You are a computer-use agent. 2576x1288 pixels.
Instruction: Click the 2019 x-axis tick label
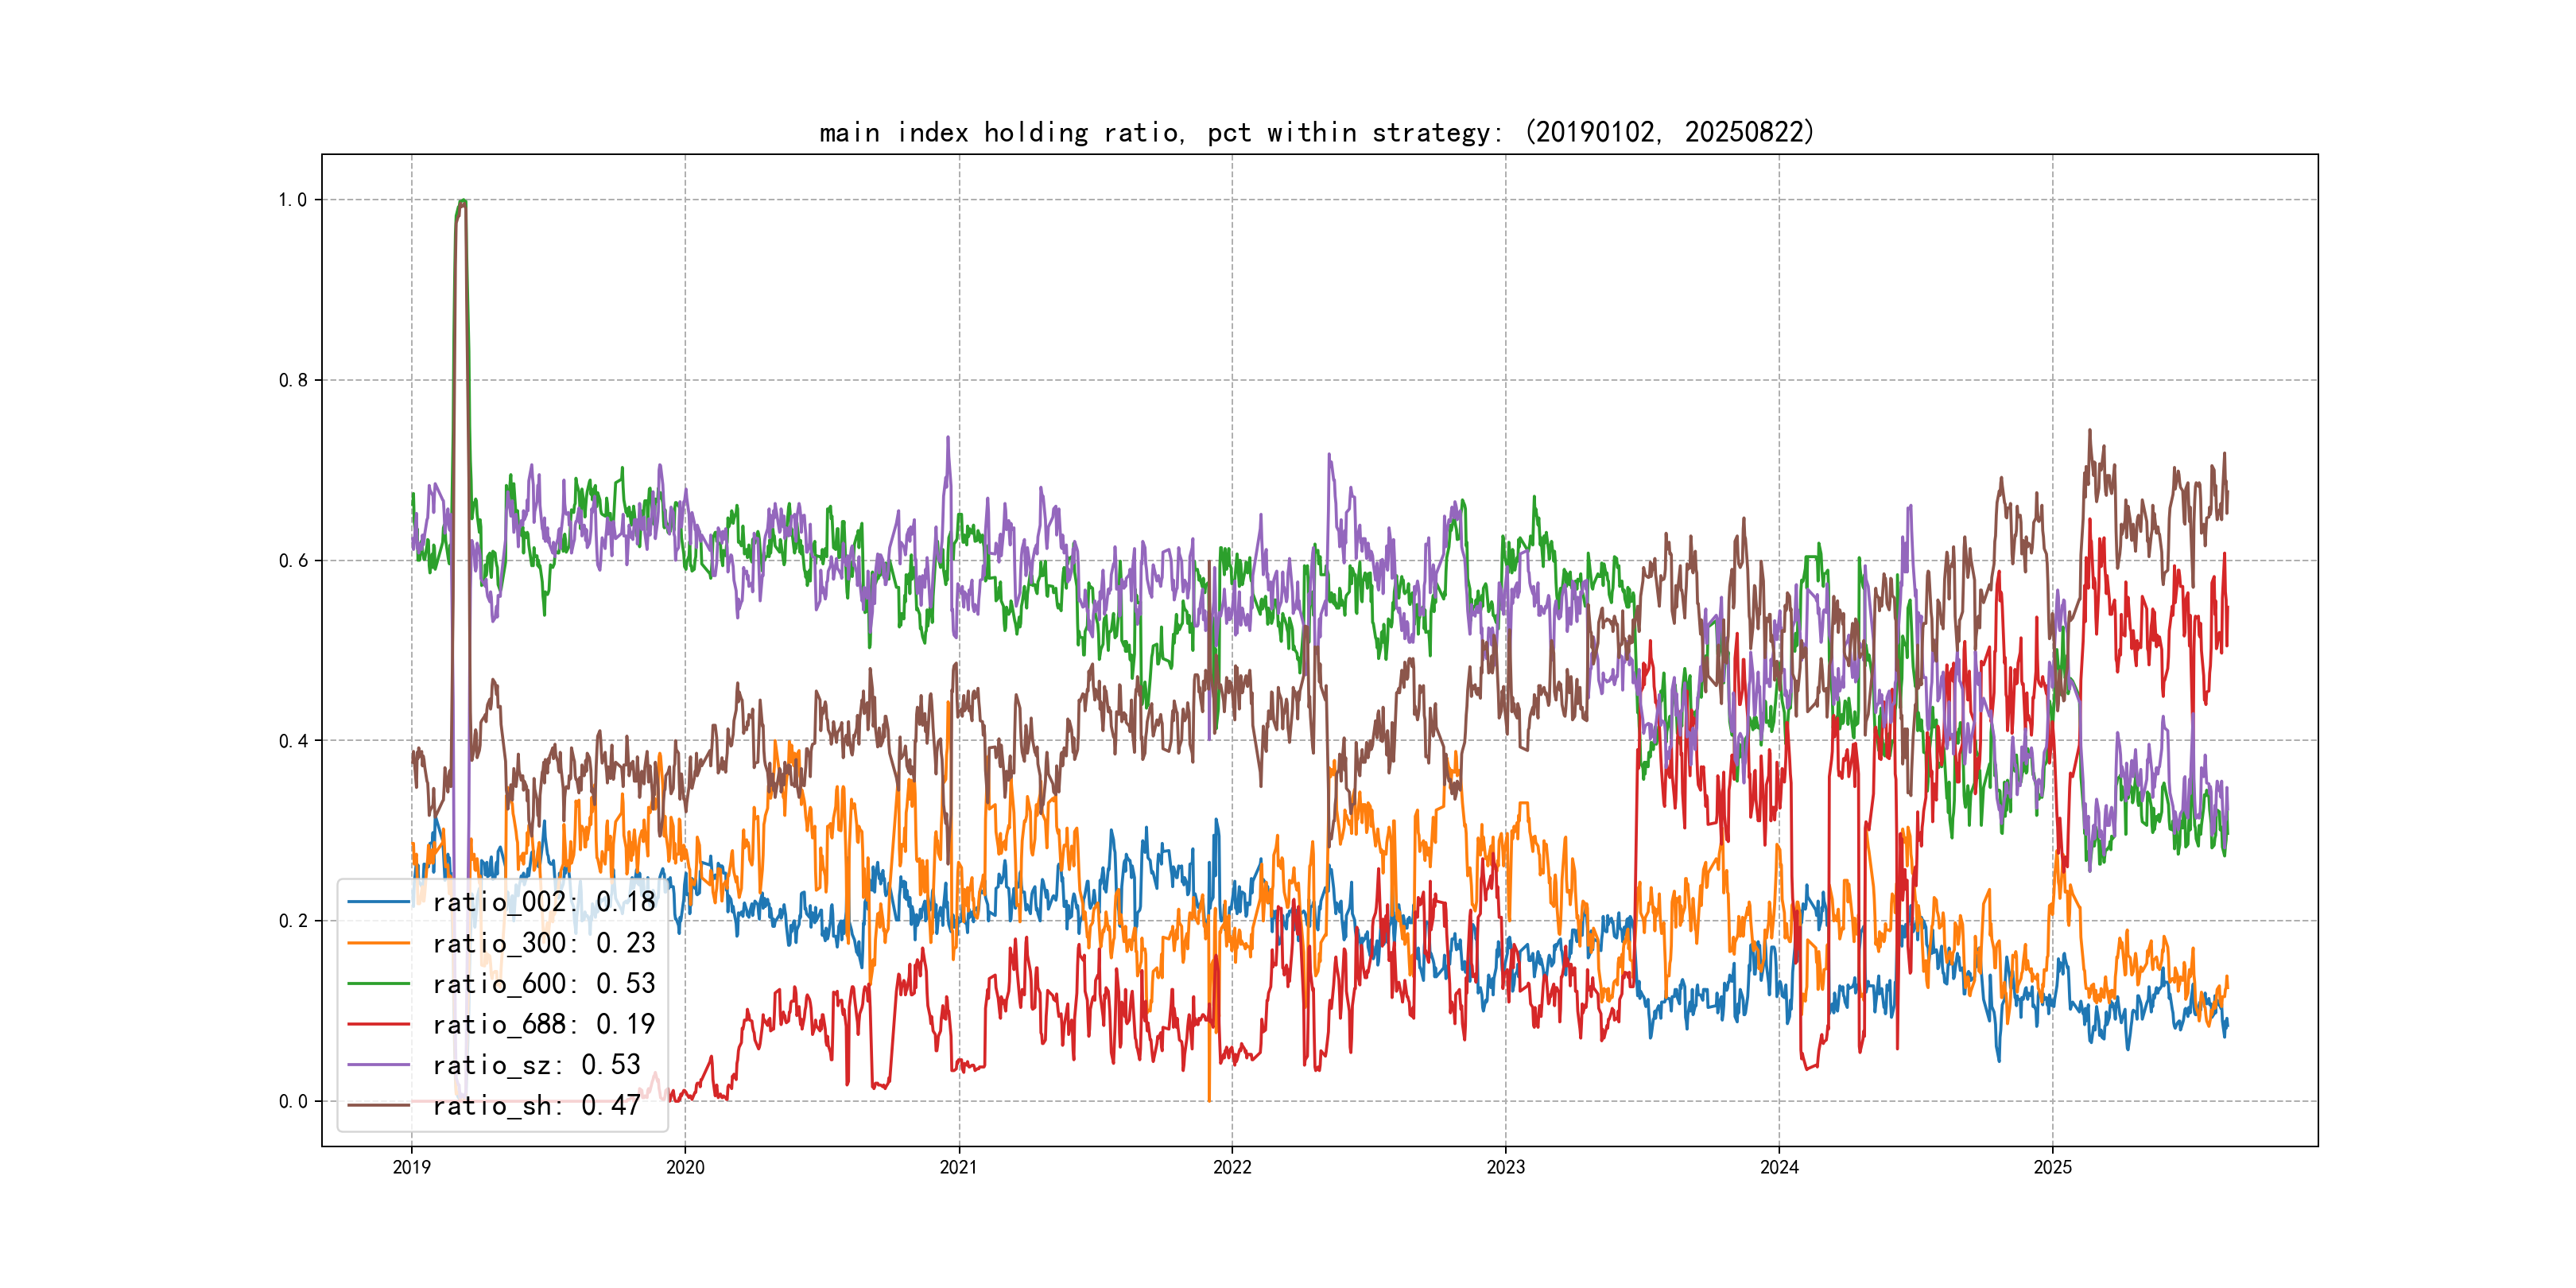tap(411, 1167)
